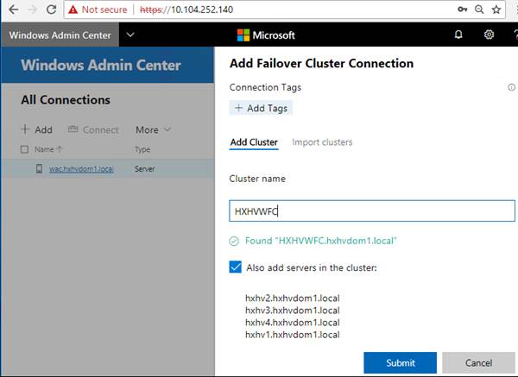This screenshot has width=518, height=377.
Task: Click All Connections heading
Action: (66, 100)
